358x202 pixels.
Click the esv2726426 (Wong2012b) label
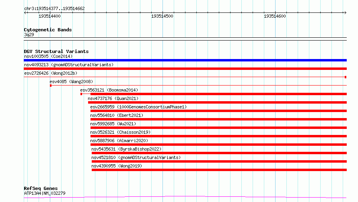coord(51,73)
